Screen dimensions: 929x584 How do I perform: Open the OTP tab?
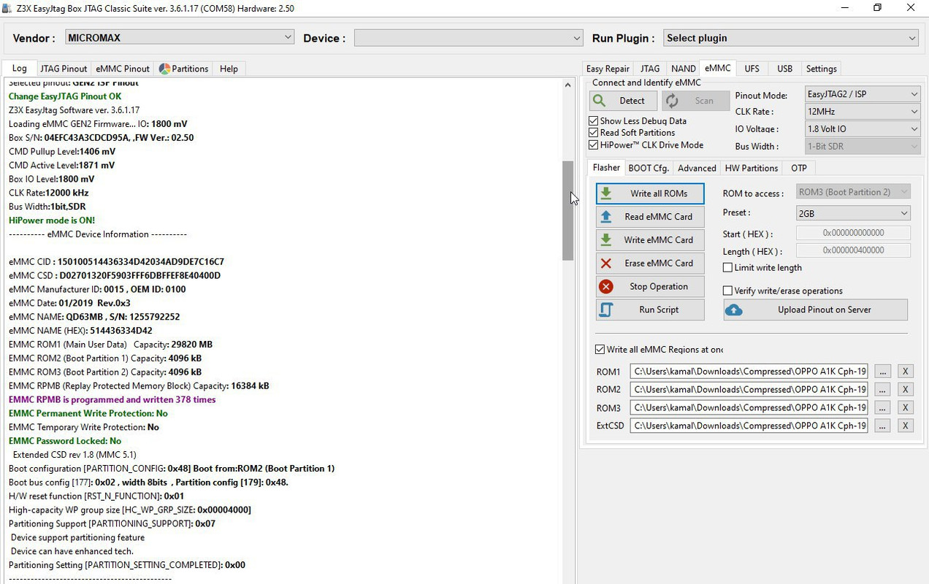point(799,168)
